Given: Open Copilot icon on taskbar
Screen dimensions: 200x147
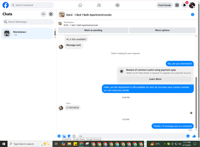Looking at the screenshot, I should coord(64,144).
